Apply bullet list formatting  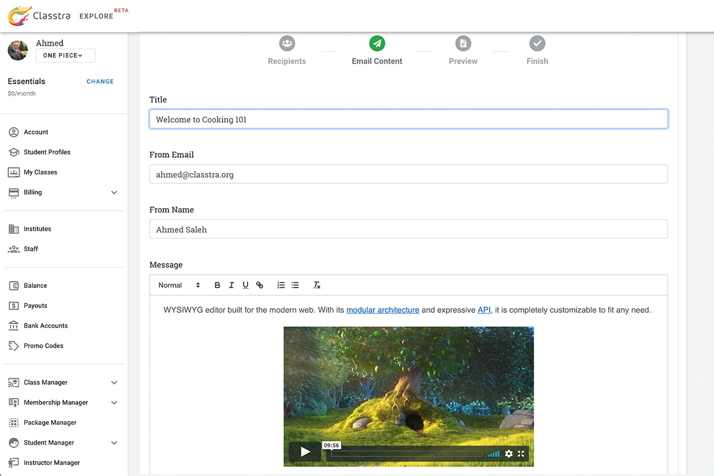[x=295, y=285]
